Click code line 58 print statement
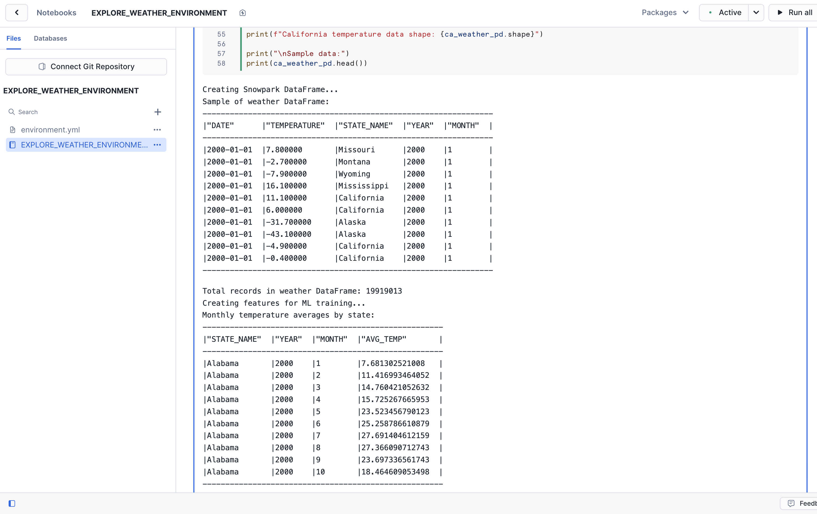This screenshot has width=817, height=514. (306, 64)
